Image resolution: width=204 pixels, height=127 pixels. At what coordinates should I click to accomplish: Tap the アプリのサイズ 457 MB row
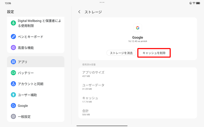click(138, 74)
